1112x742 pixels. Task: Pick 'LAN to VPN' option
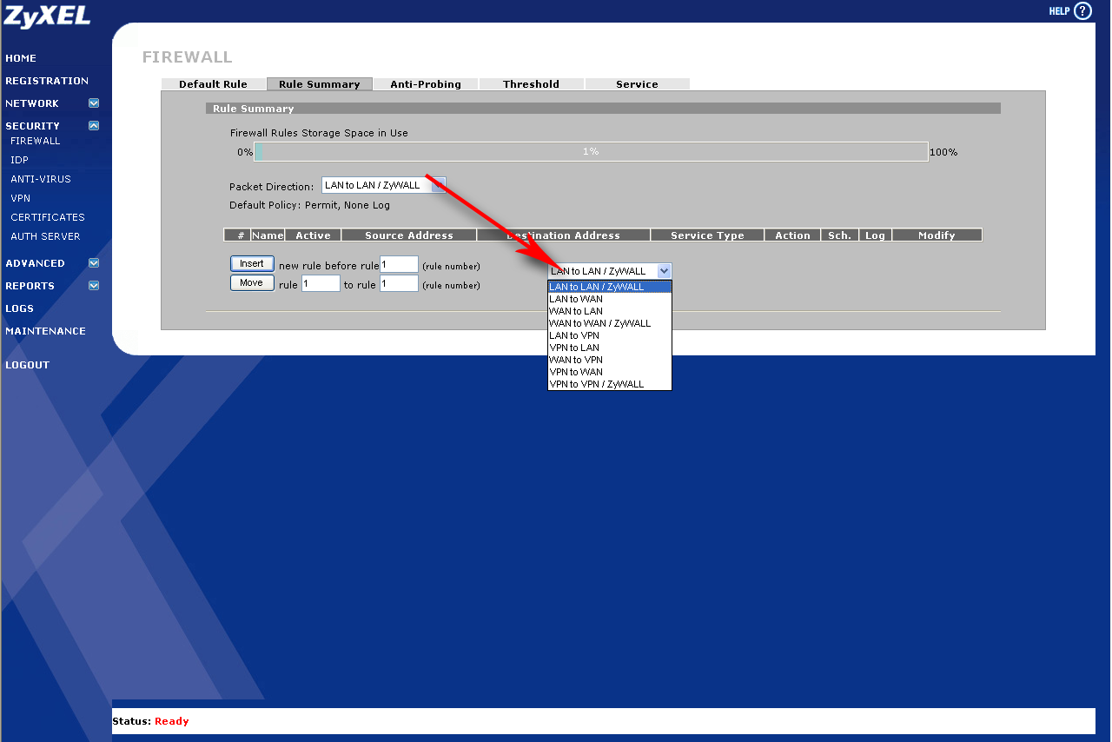click(609, 335)
